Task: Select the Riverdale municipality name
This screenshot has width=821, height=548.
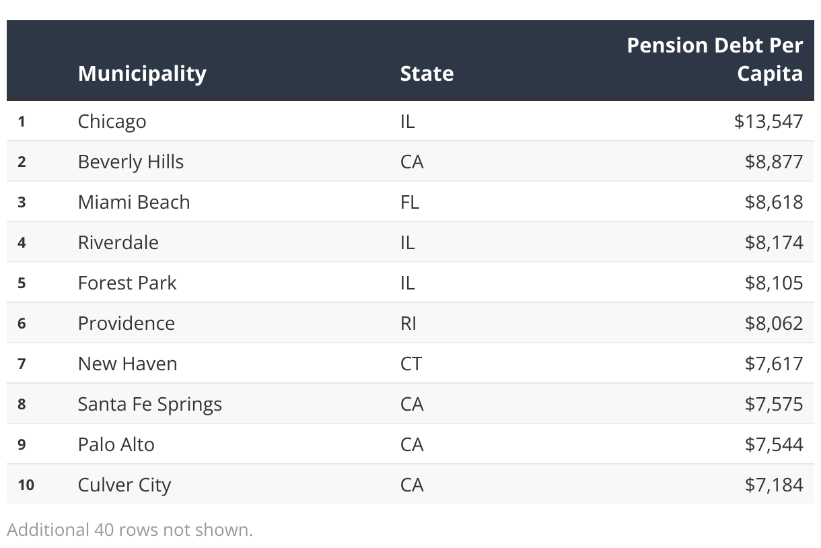Action: [118, 242]
